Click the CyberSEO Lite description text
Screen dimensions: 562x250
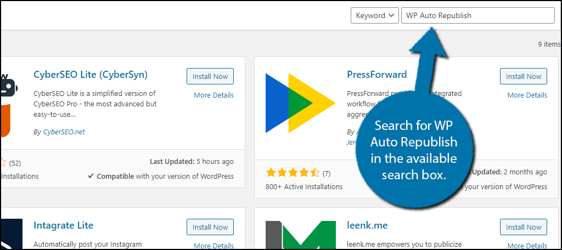[x=95, y=104]
